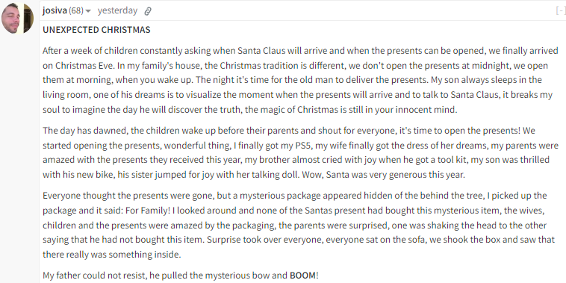Image resolution: width=566 pixels, height=283 pixels.
Task: Click the (68) reputation score
Action: [76, 11]
